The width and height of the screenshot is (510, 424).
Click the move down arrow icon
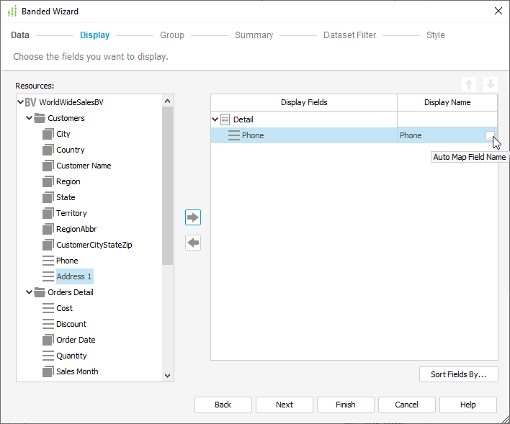click(490, 84)
